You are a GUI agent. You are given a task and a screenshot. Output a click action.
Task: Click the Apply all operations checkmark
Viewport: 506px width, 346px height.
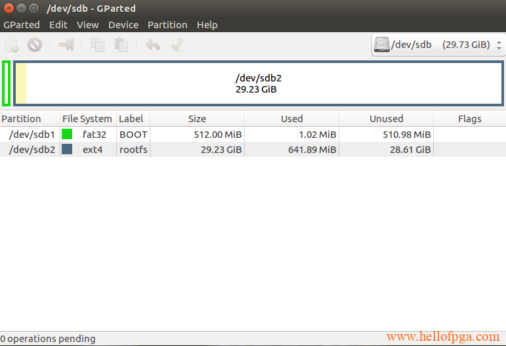point(177,45)
